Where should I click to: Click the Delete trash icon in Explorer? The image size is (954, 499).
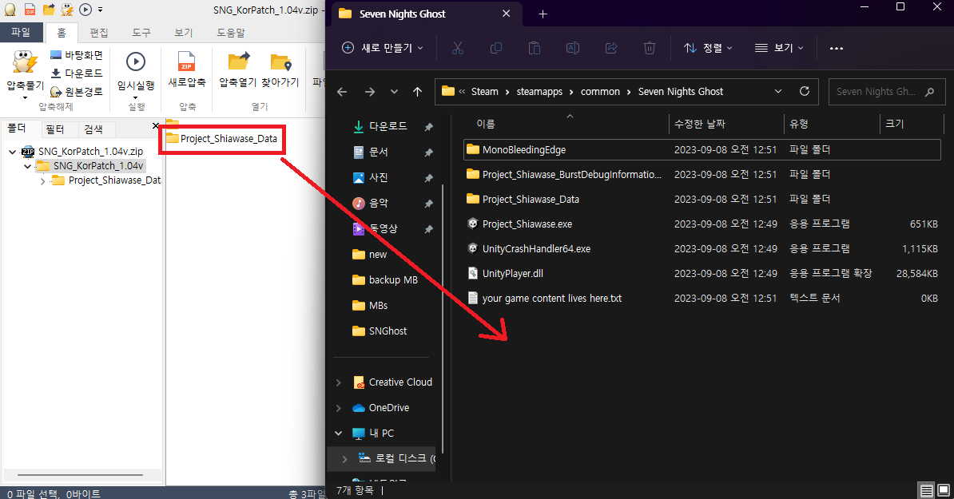pos(649,48)
